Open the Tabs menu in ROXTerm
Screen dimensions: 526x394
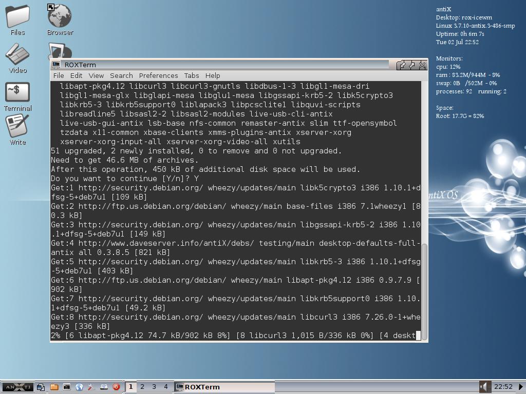pos(192,76)
